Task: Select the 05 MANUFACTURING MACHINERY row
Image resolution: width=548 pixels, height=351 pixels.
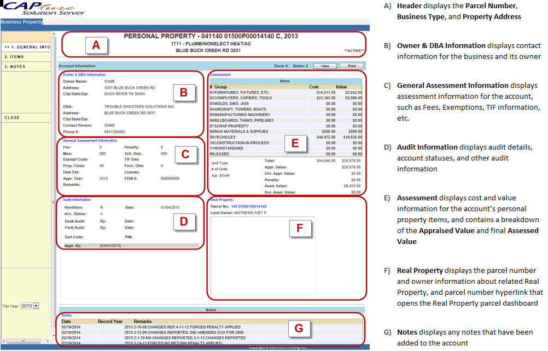Action: [x=285, y=115]
